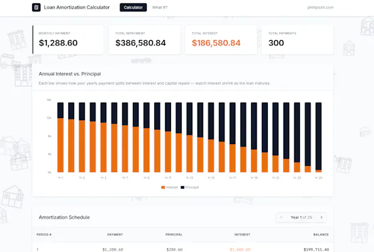
Task: Switch to the What if? tab
Action: (x=160, y=7)
